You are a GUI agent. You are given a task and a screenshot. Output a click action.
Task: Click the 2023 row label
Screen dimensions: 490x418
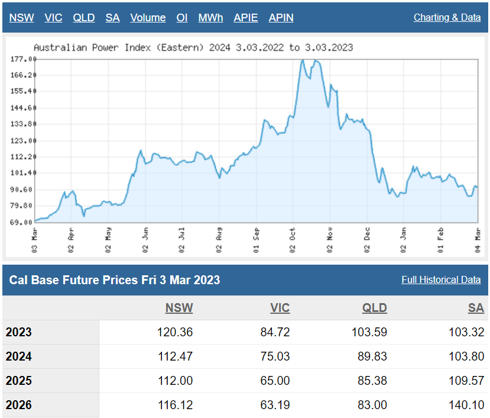pos(19,332)
